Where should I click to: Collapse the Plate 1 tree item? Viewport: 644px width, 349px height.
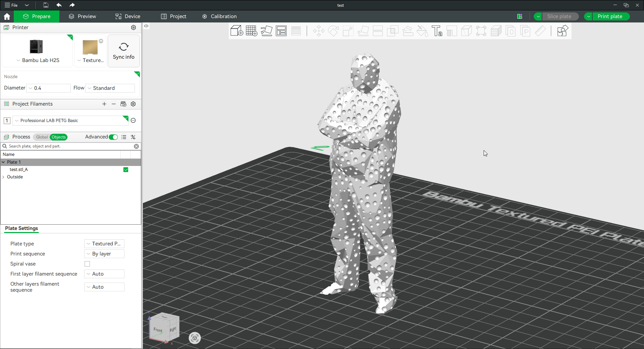[3, 162]
